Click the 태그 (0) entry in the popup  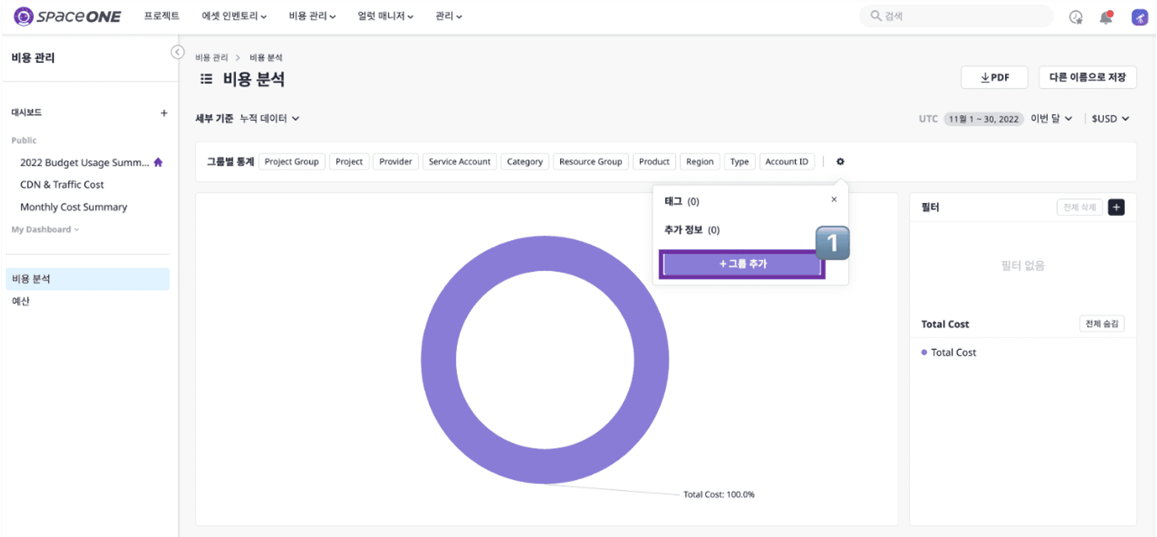pos(682,201)
